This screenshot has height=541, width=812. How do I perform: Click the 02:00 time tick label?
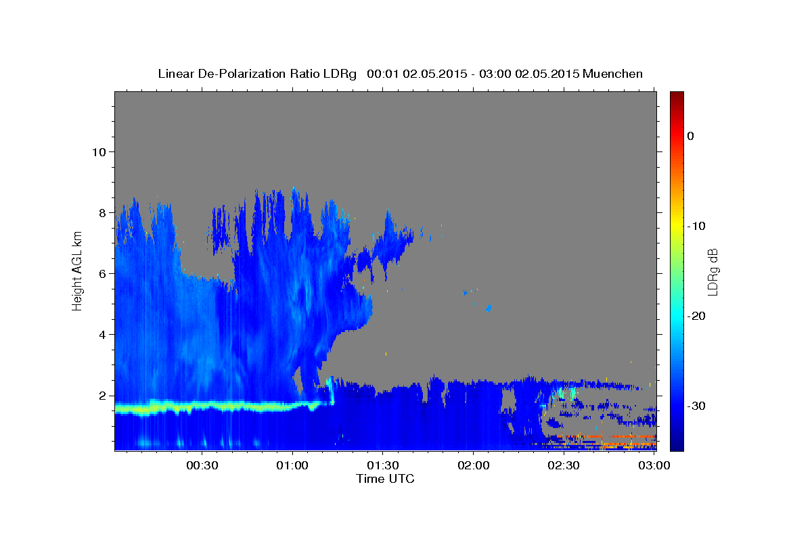(473, 465)
